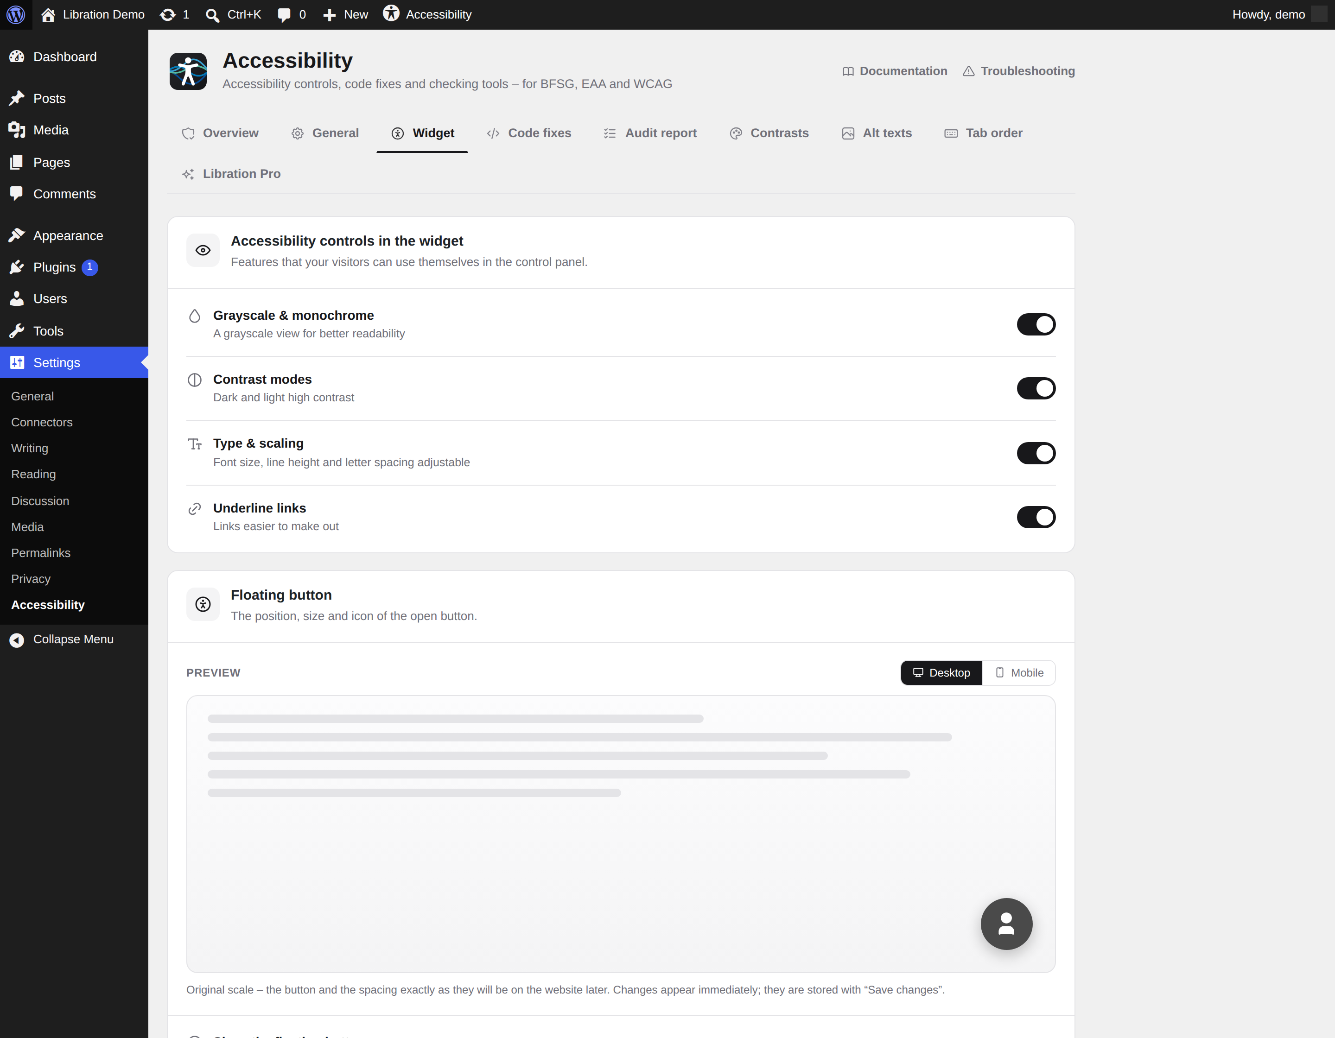This screenshot has height=1038, width=1335.
Task: Switch to the Contrasts tab
Action: (x=769, y=133)
